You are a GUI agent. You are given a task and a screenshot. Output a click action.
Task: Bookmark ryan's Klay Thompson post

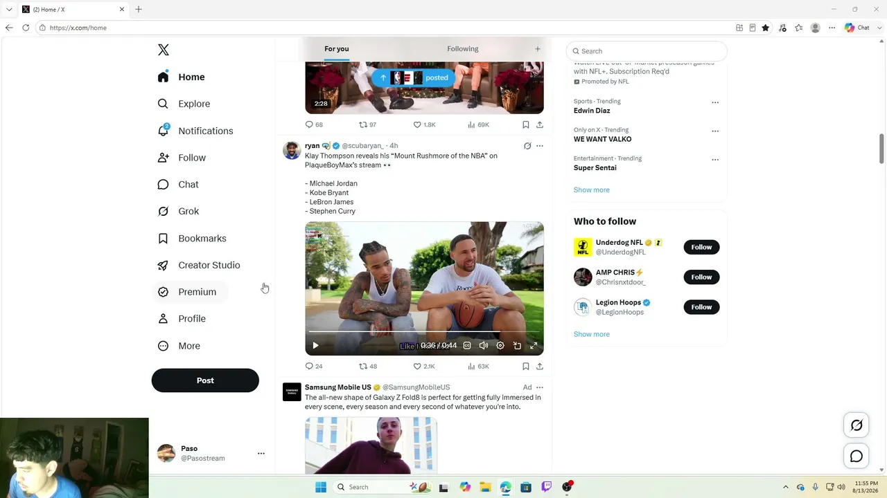(x=526, y=366)
